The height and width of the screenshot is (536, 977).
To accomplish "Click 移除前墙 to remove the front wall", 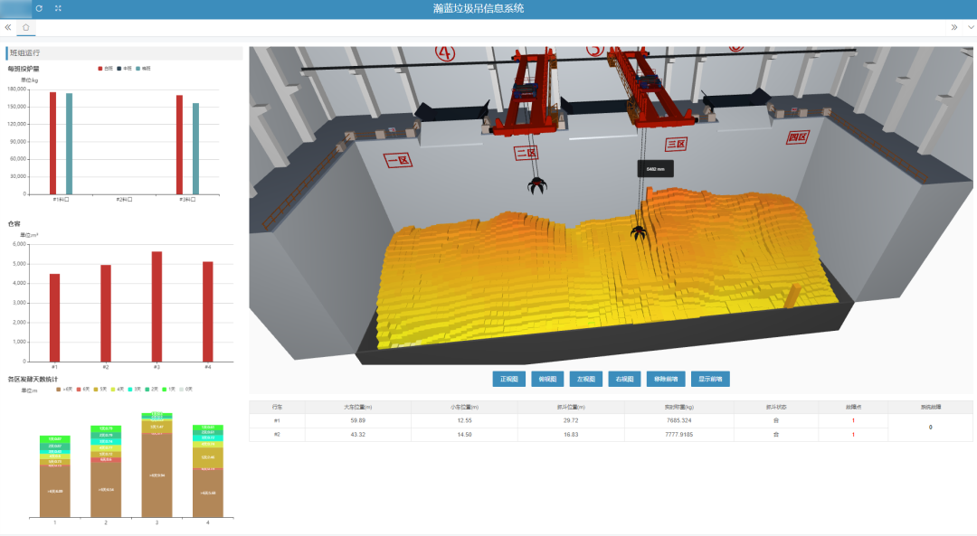I will (665, 379).
